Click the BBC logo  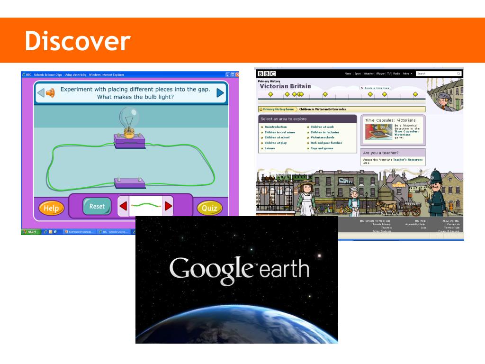[x=266, y=73]
